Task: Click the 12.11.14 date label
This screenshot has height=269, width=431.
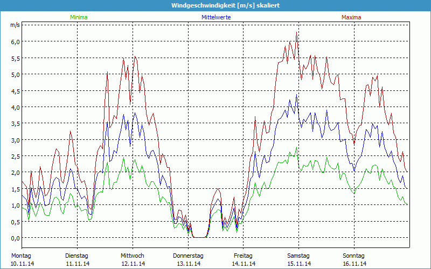Action: [132, 264]
